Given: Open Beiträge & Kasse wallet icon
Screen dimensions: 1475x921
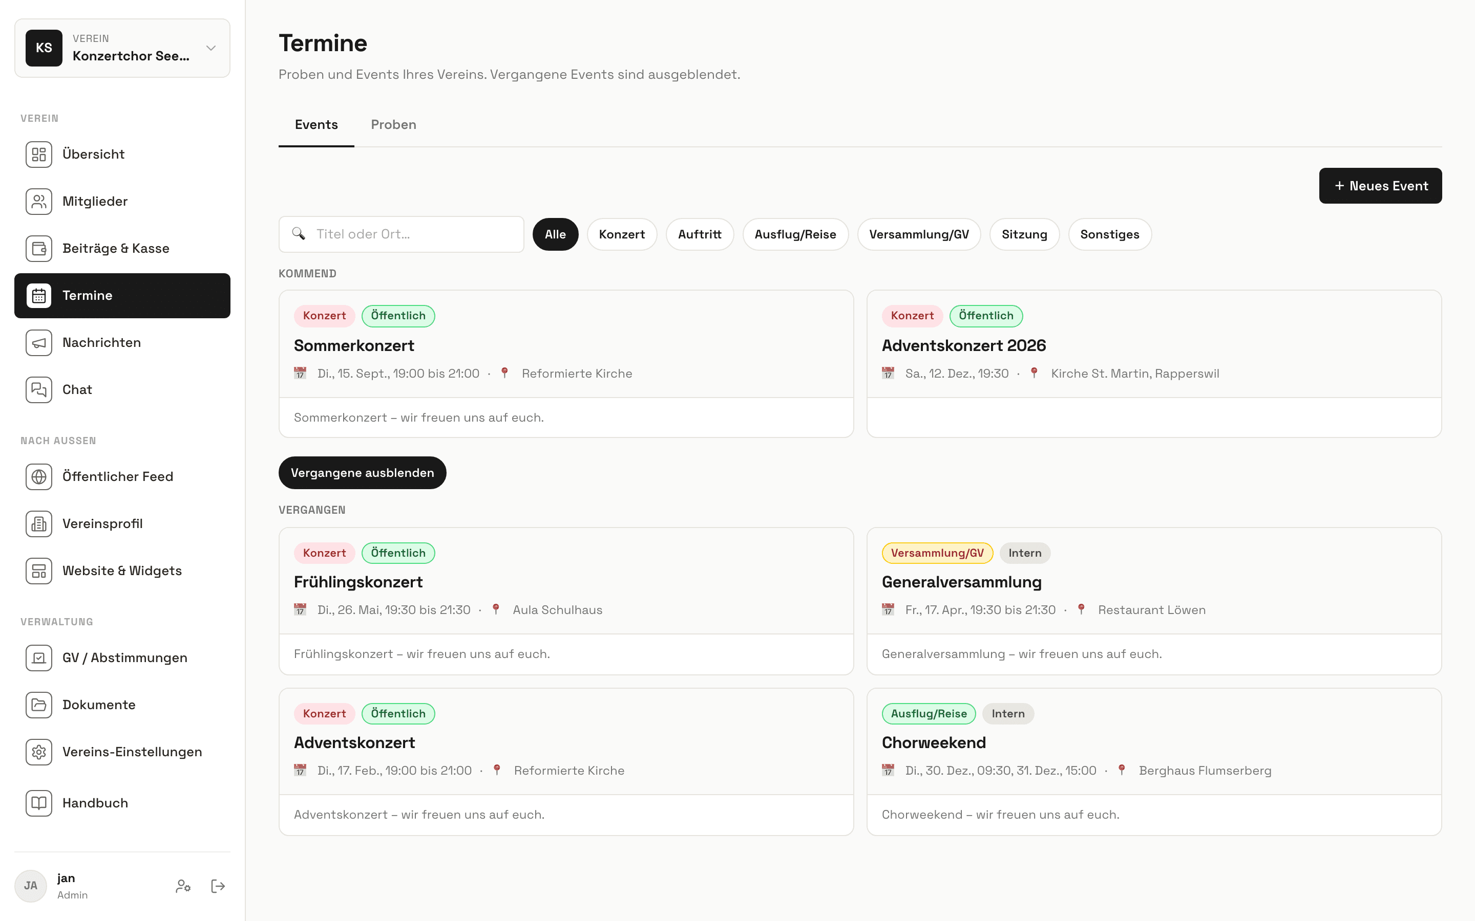Looking at the screenshot, I should point(39,249).
